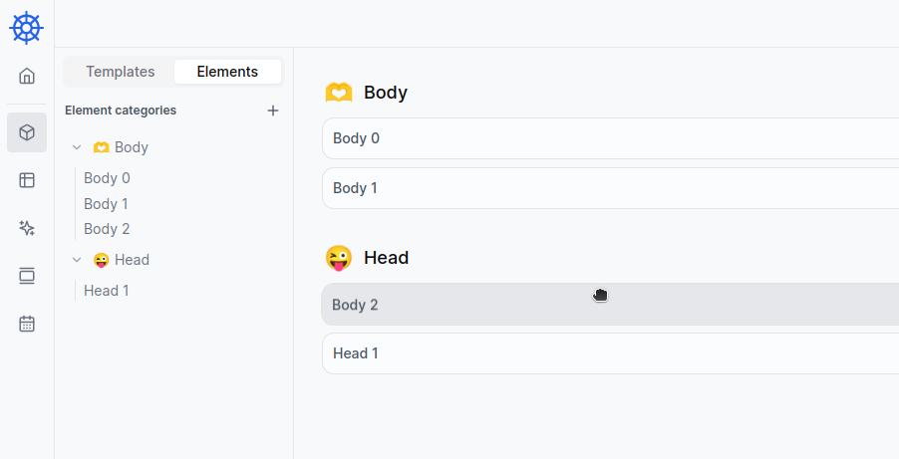Select Head 1 in the category tree

[x=107, y=291]
